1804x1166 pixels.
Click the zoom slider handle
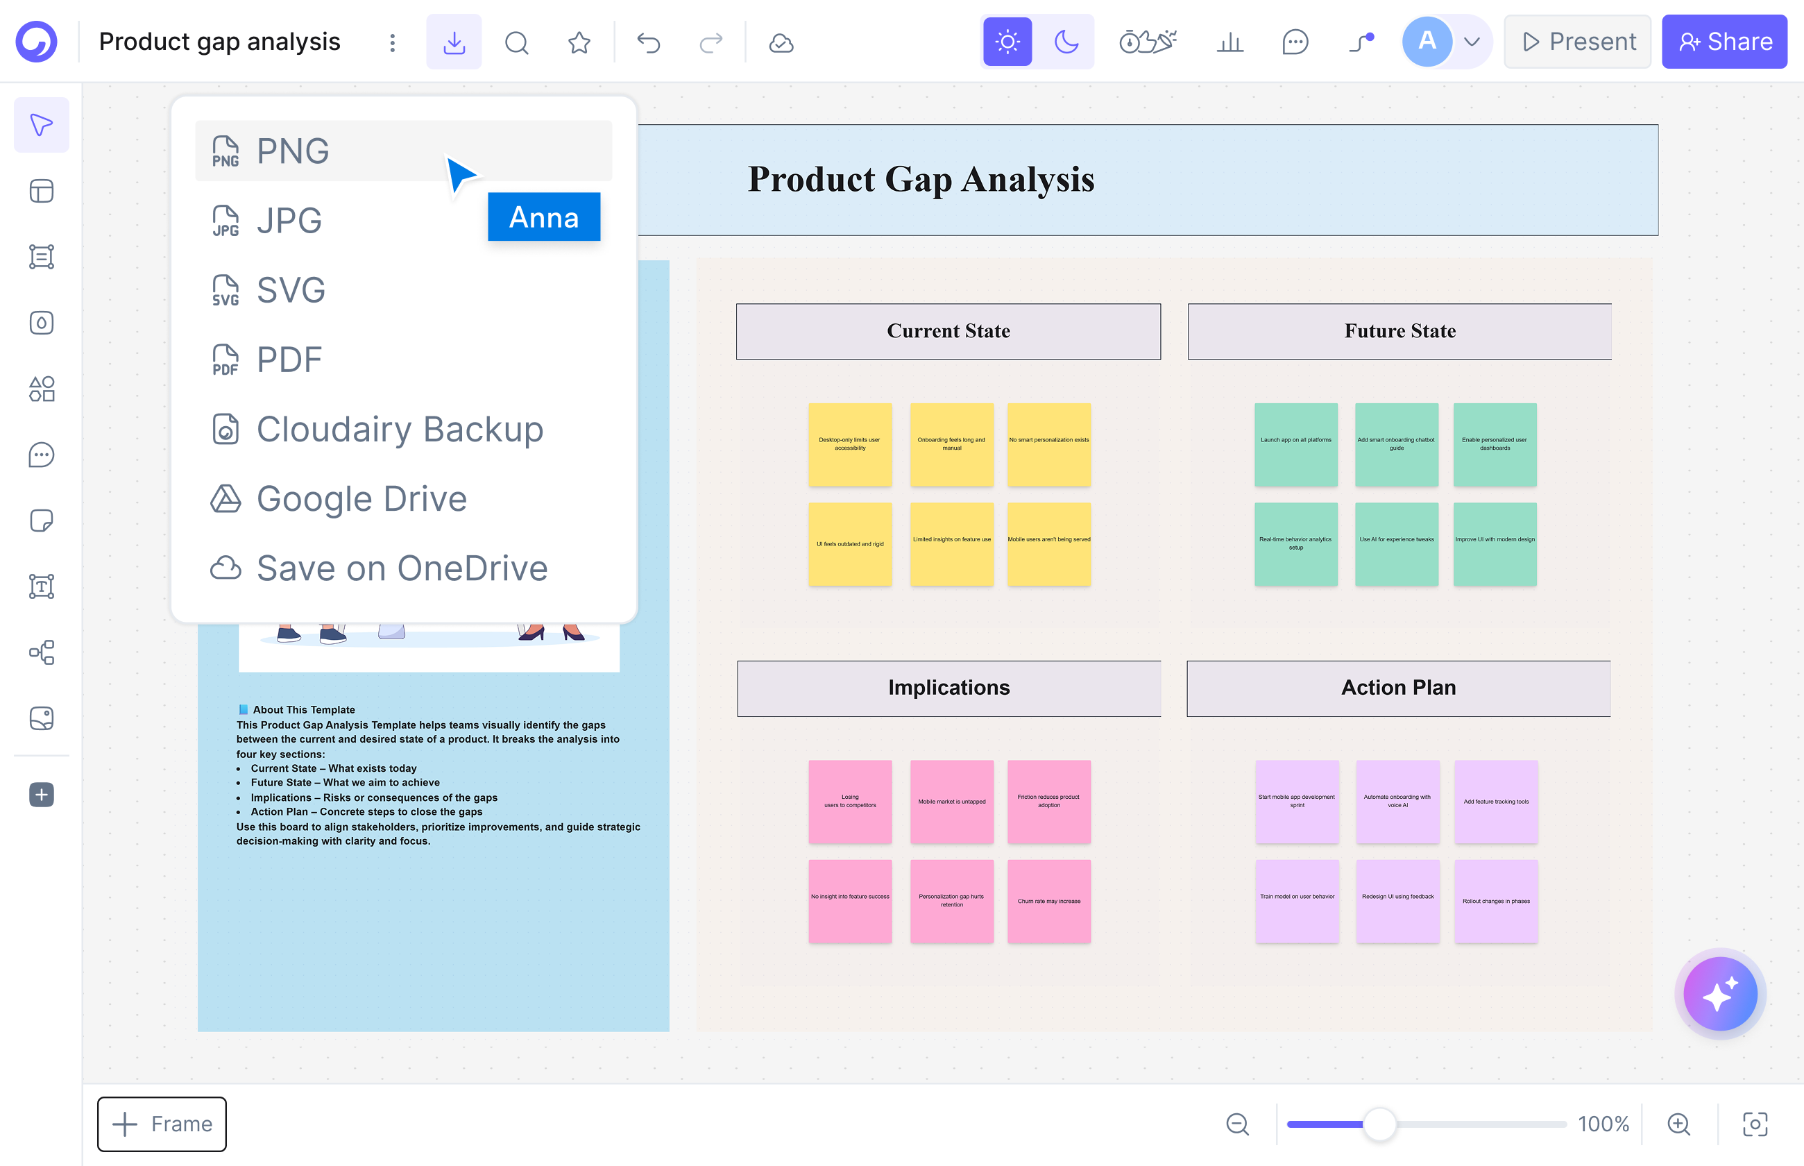pos(1379,1124)
